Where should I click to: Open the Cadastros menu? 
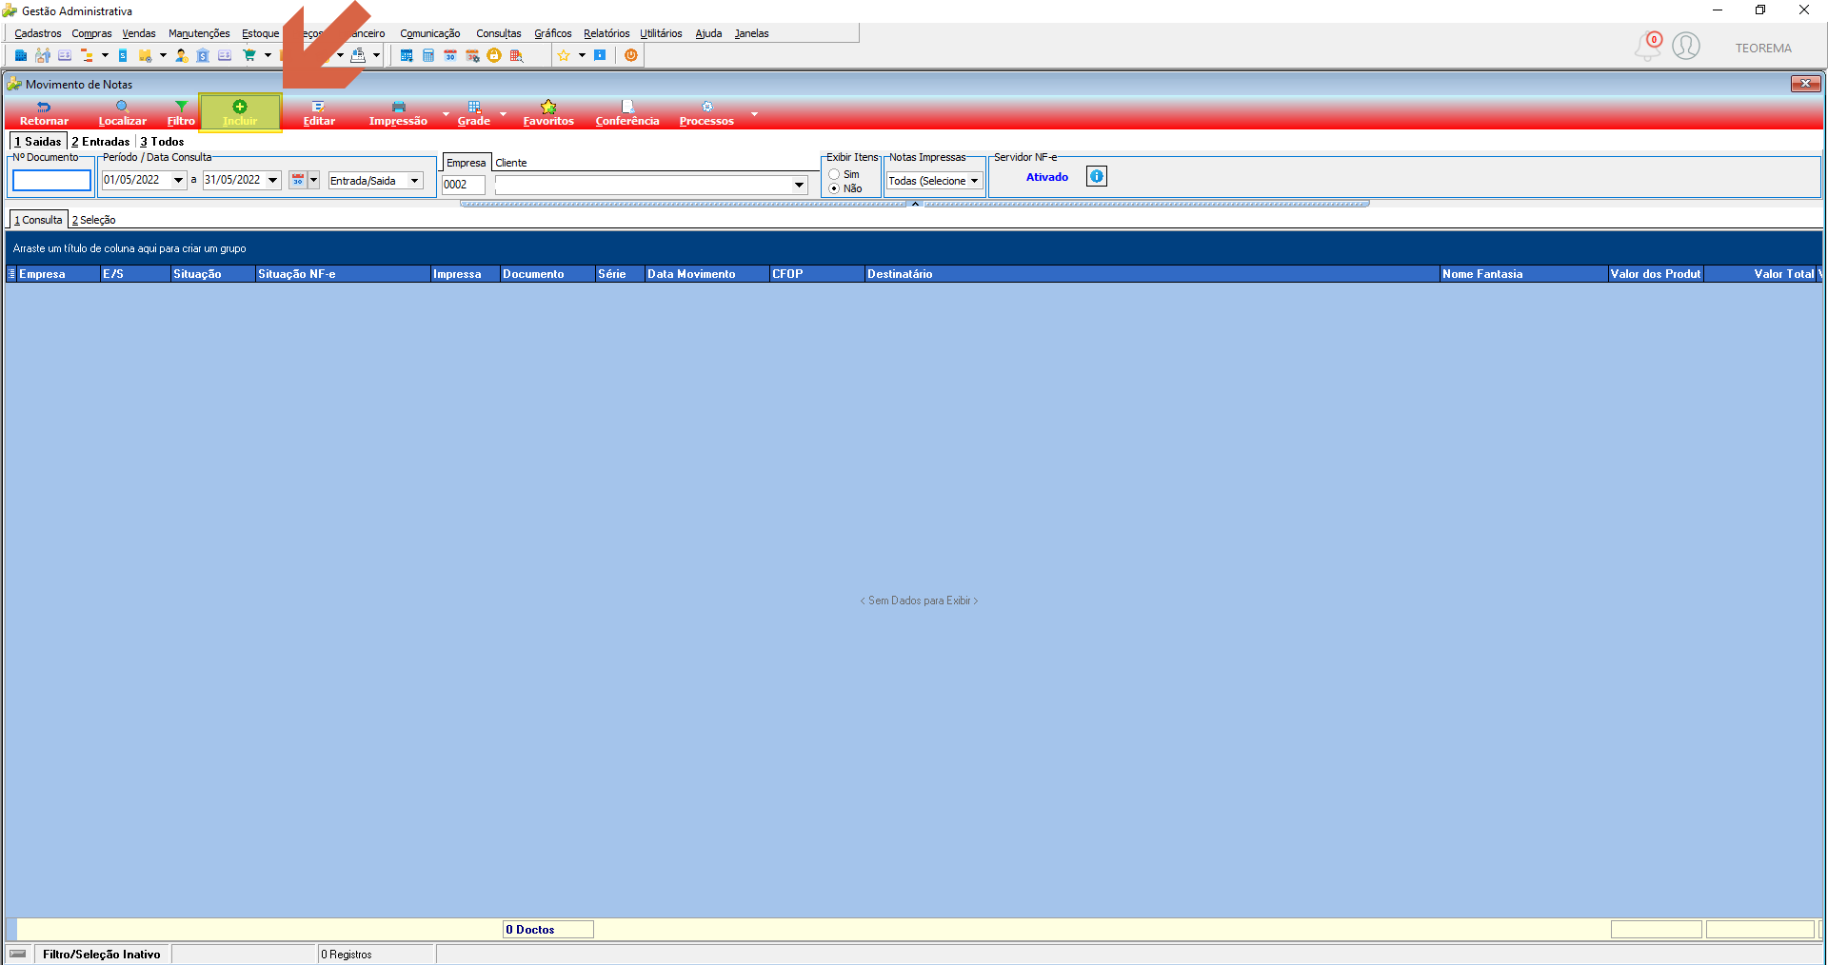(x=38, y=33)
